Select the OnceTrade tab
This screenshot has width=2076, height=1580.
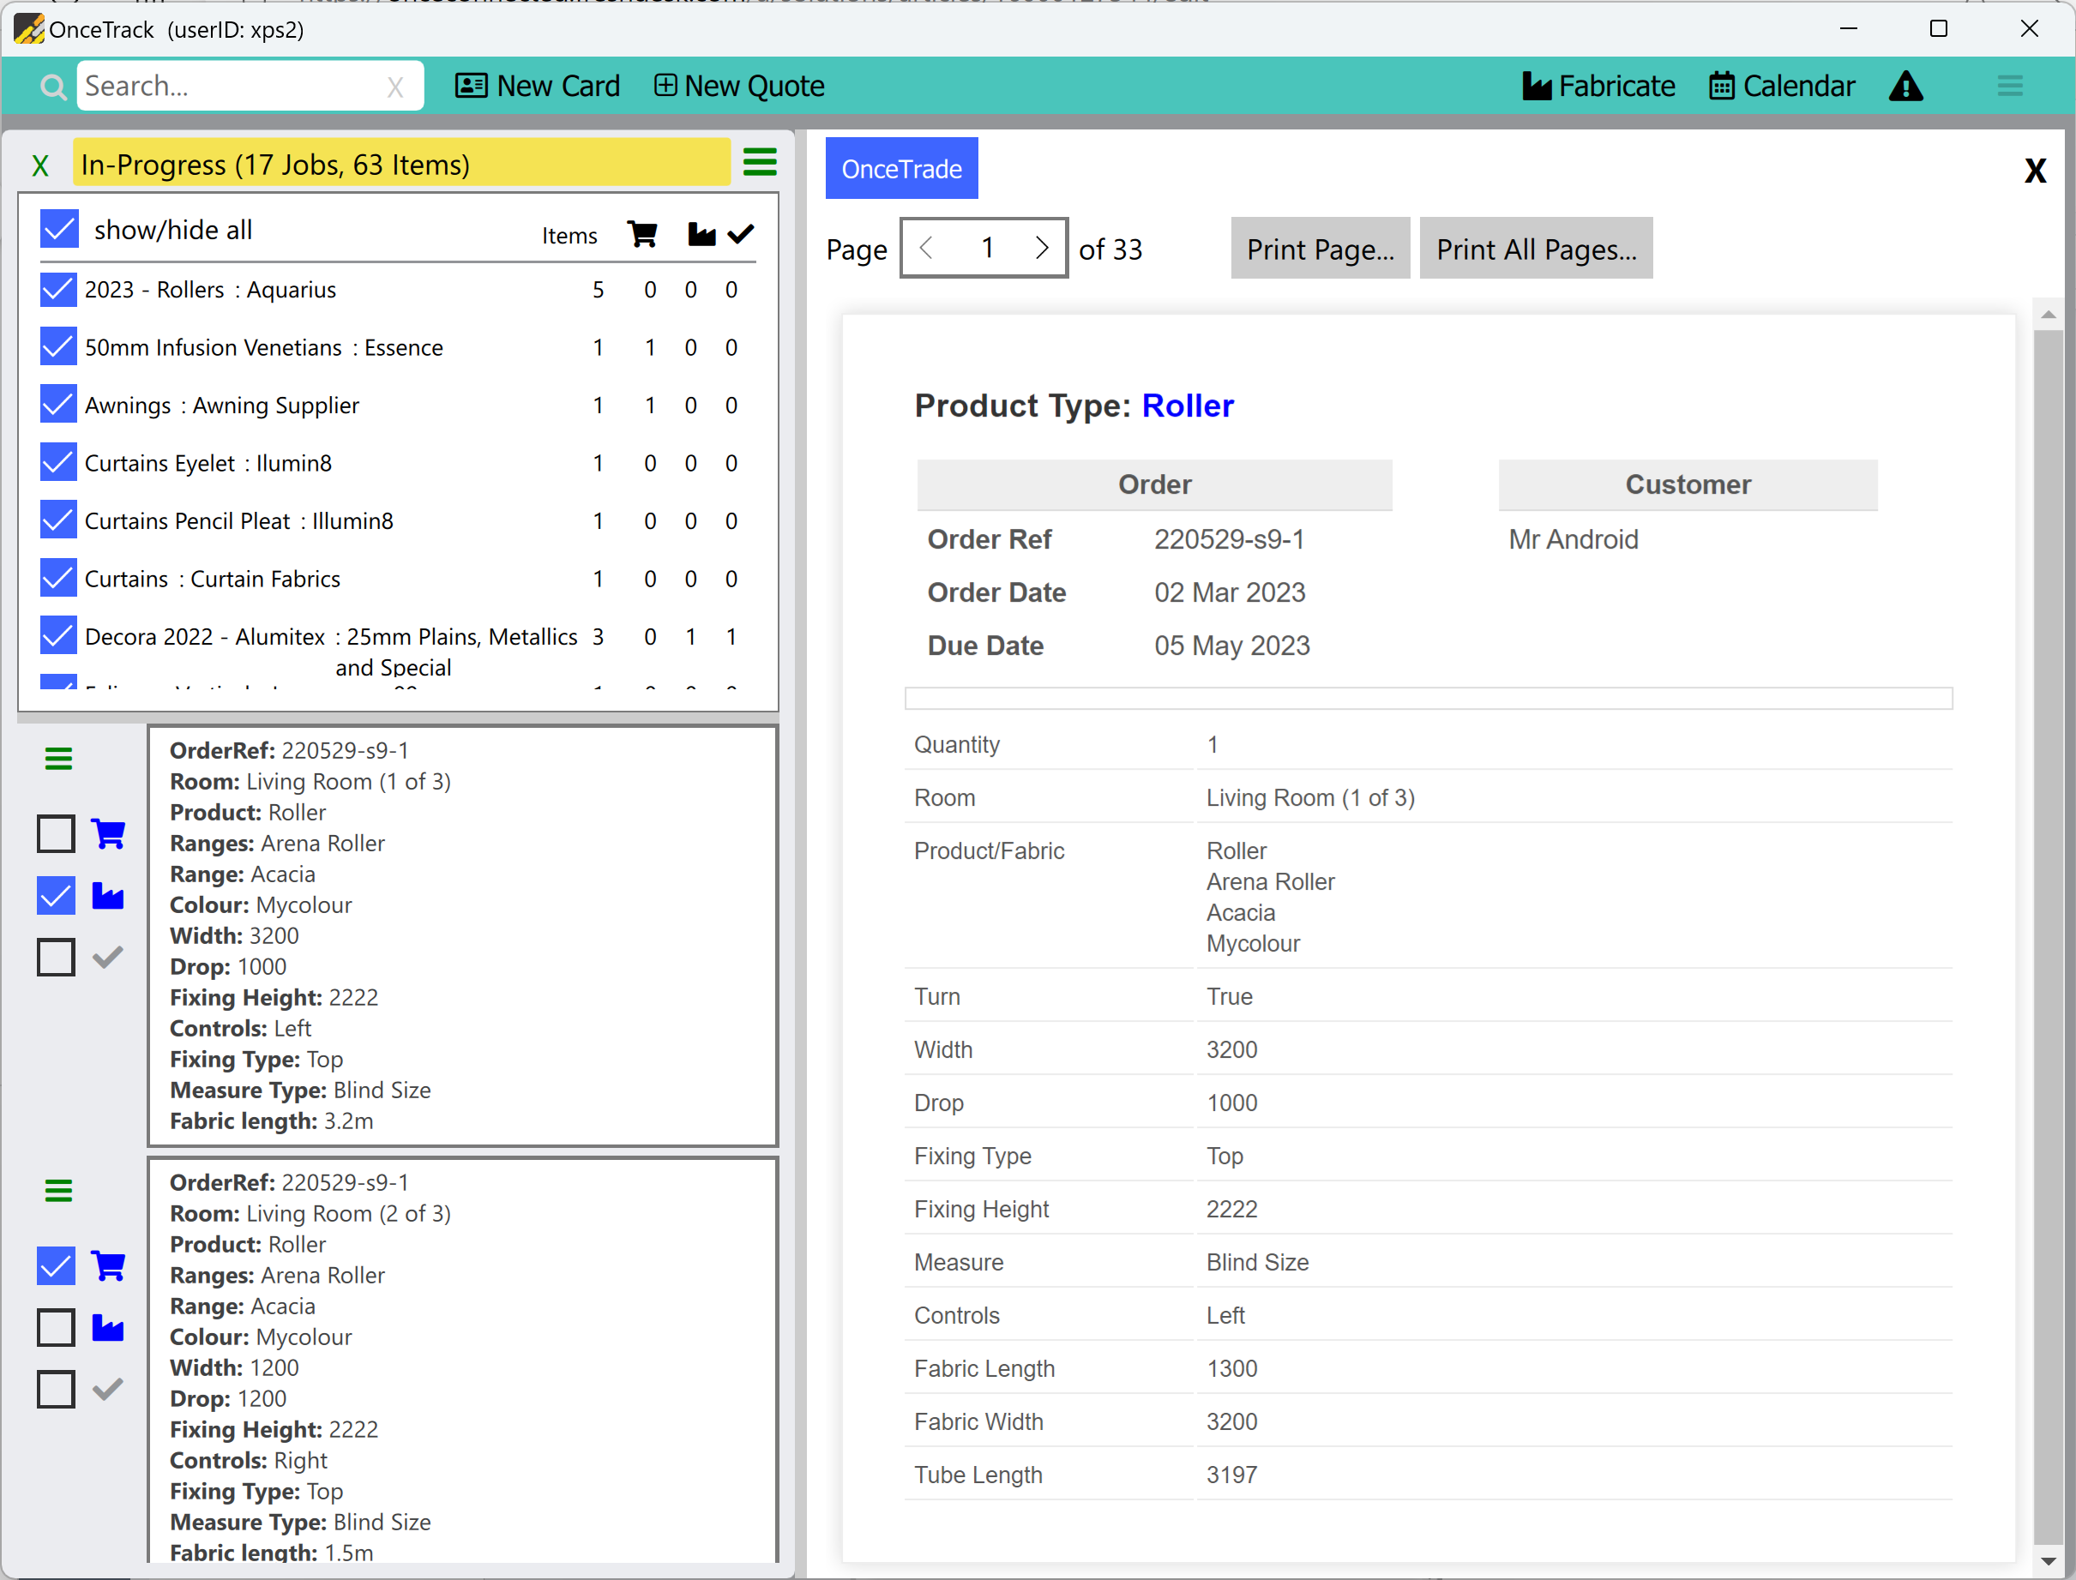900,169
